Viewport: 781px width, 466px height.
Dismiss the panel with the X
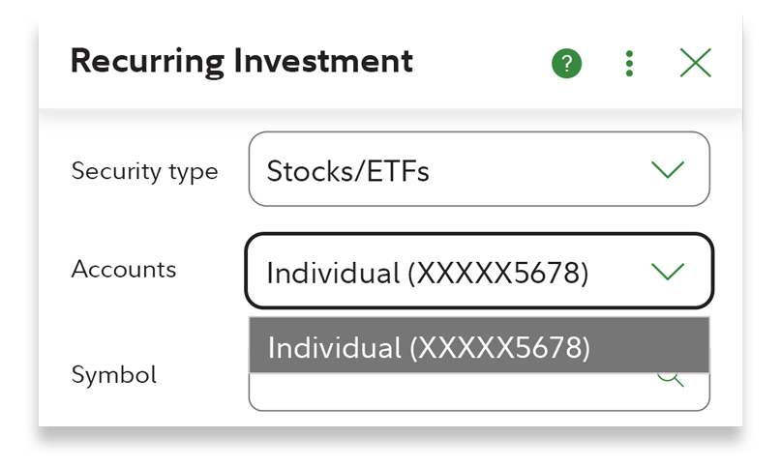pos(695,64)
